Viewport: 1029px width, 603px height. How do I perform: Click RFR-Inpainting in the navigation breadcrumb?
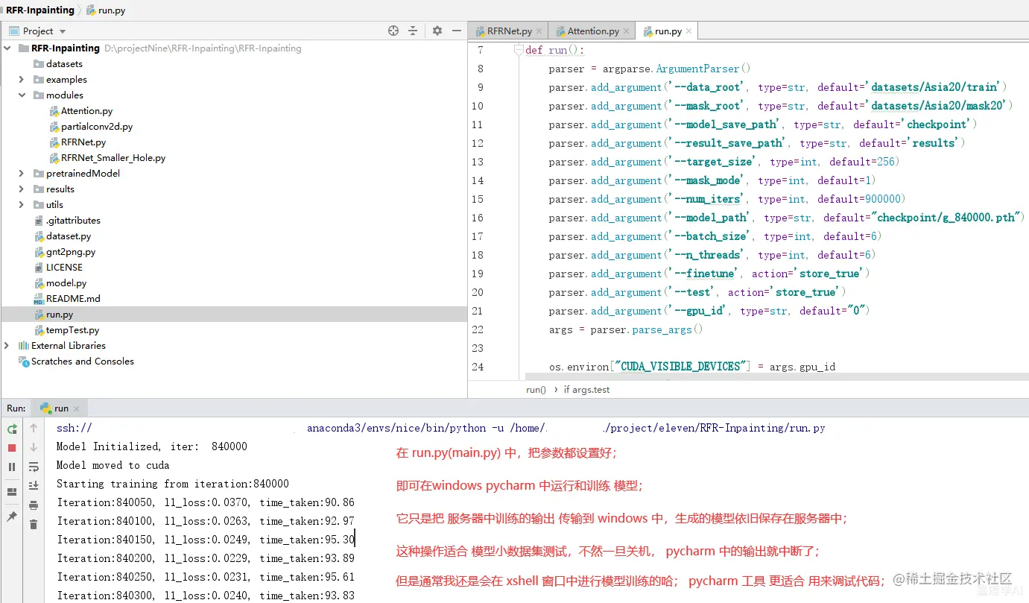40,10
